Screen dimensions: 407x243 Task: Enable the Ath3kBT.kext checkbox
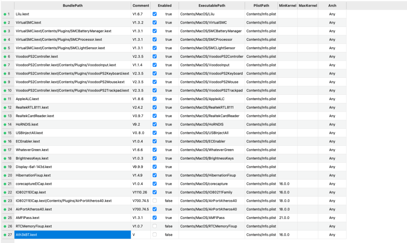(x=154, y=235)
